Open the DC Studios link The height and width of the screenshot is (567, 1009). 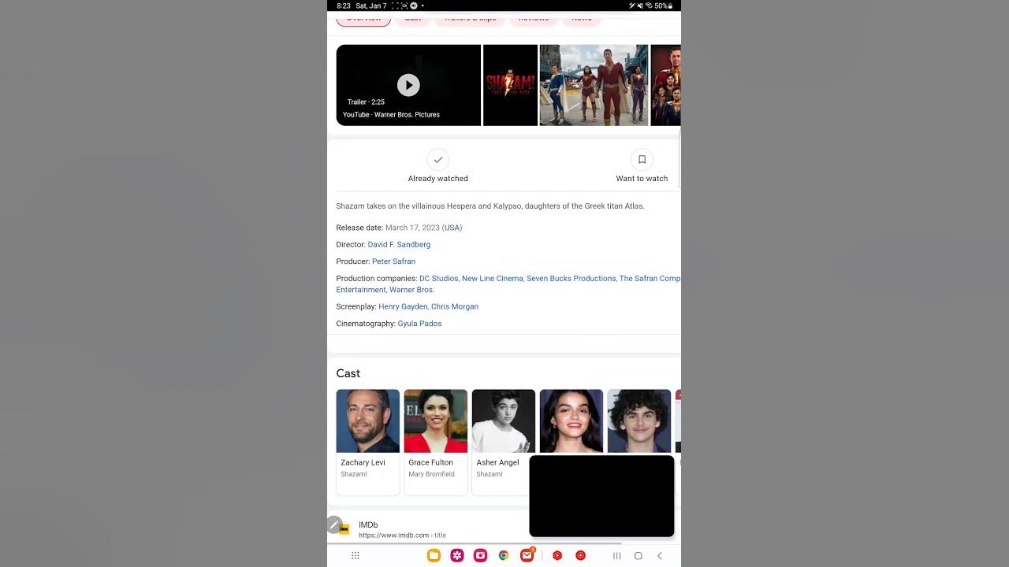(438, 279)
